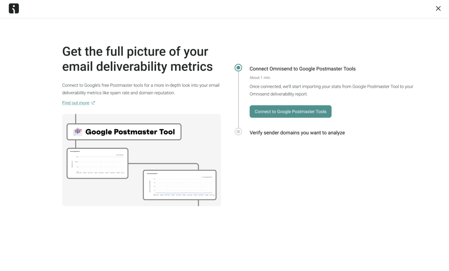Viewport: 449px width, 271px height.
Task: Click the step connector line between steps
Action: click(x=238, y=99)
